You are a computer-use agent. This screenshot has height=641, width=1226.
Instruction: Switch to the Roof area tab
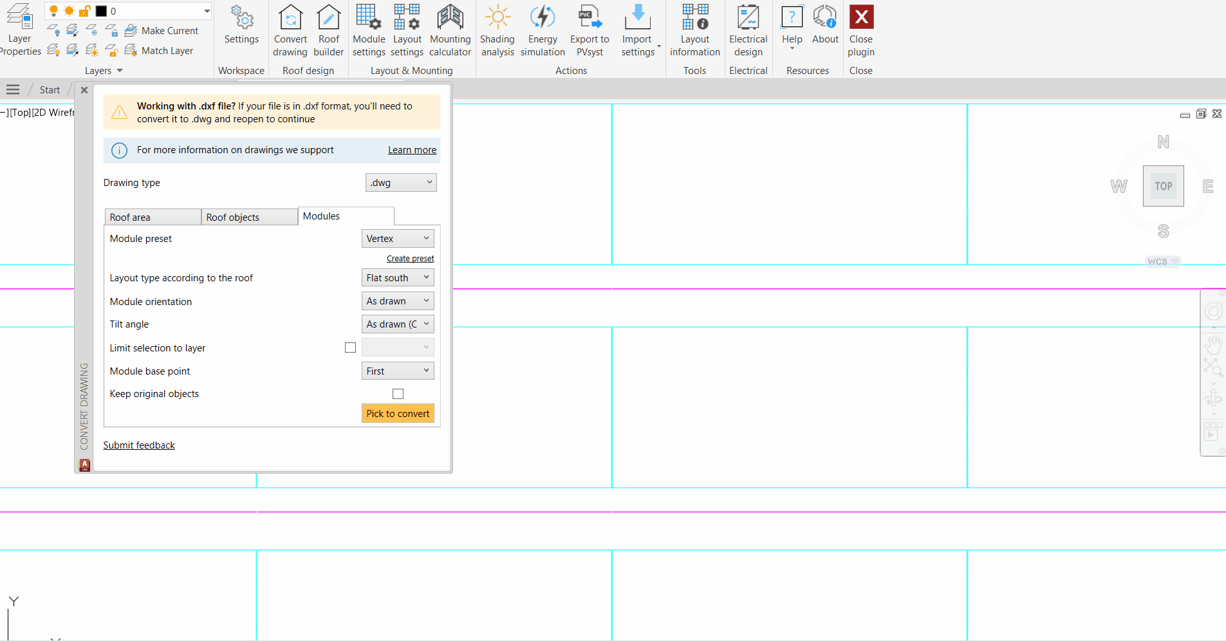(x=153, y=218)
